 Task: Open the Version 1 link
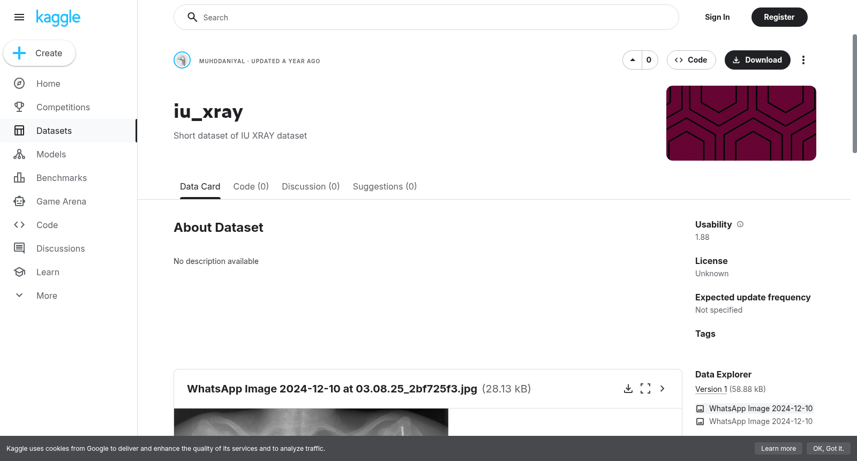[711, 389]
